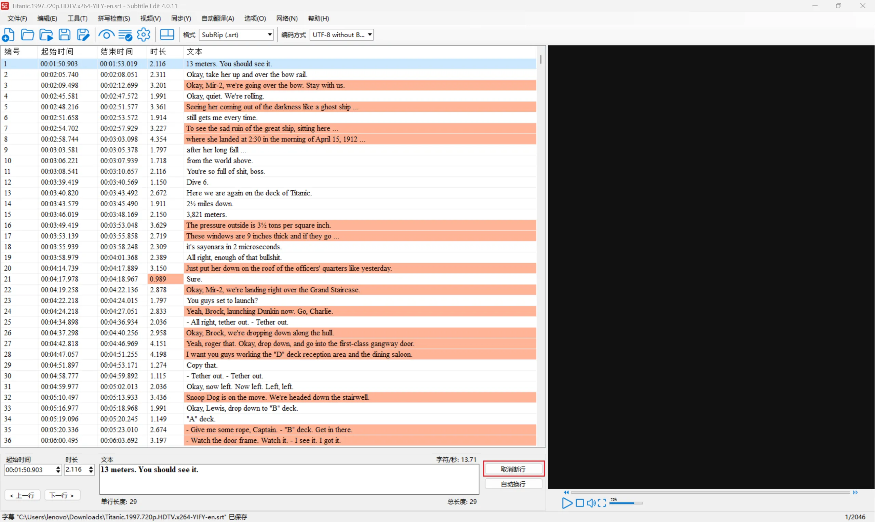The height and width of the screenshot is (522, 875).
Task: Click the Spell check list icon
Action: click(125, 35)
